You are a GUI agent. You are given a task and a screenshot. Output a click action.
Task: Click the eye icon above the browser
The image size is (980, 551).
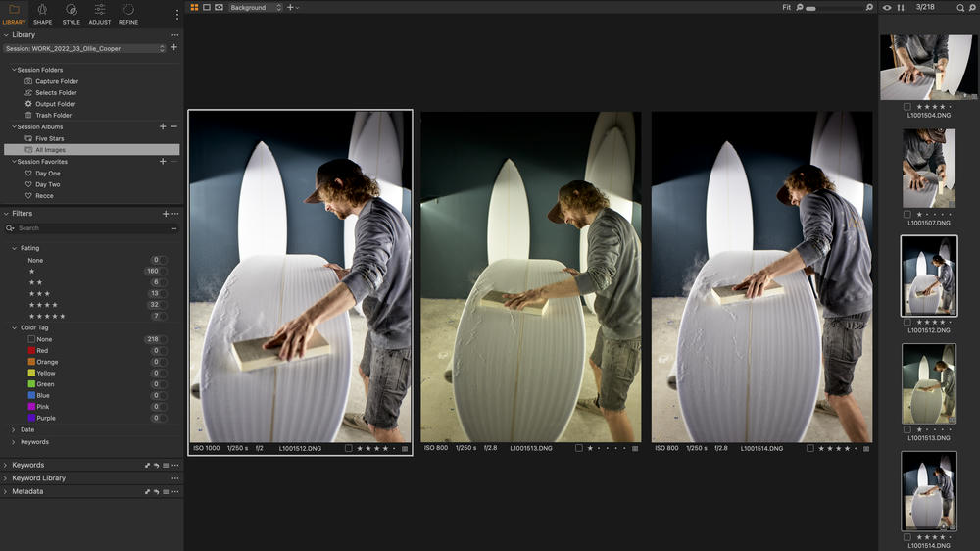point(887,8)
